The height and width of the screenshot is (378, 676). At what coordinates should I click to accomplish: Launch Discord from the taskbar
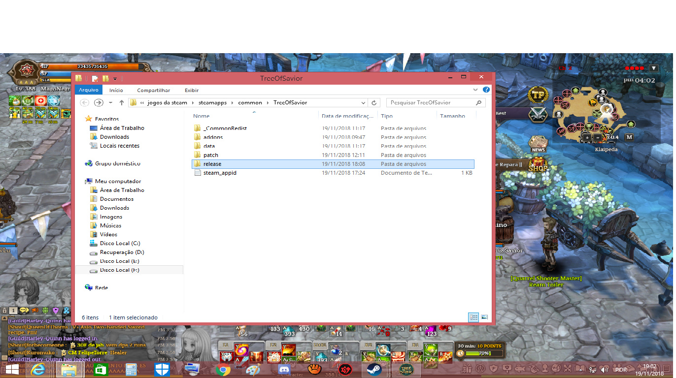[x=284, y=369]
